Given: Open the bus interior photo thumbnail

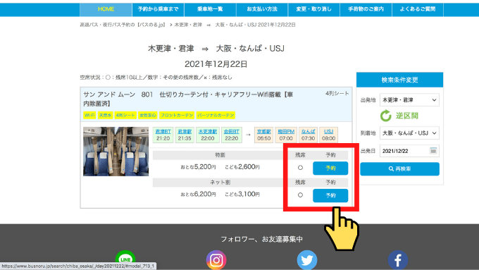Looking at the screenshot, I should click(116, 152).
